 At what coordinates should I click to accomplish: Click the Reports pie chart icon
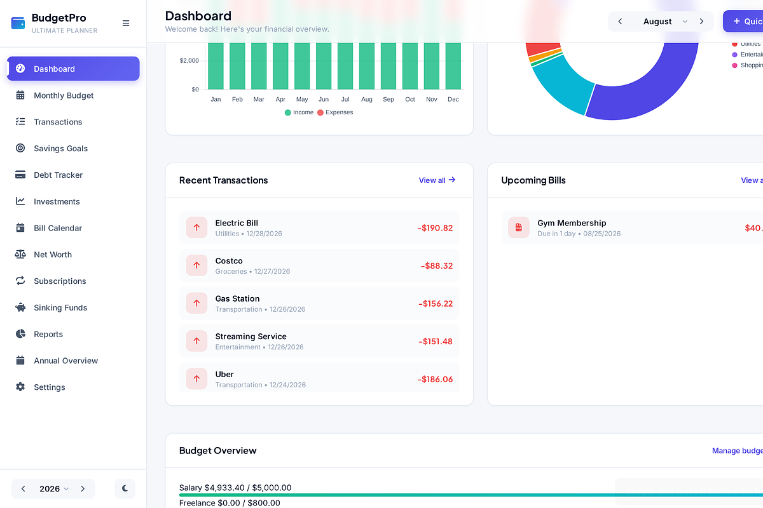[20, 334]
